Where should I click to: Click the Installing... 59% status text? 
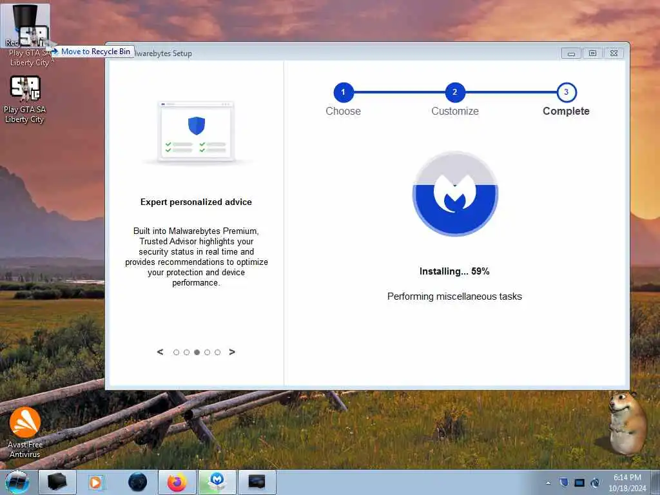tap(454, 271)
